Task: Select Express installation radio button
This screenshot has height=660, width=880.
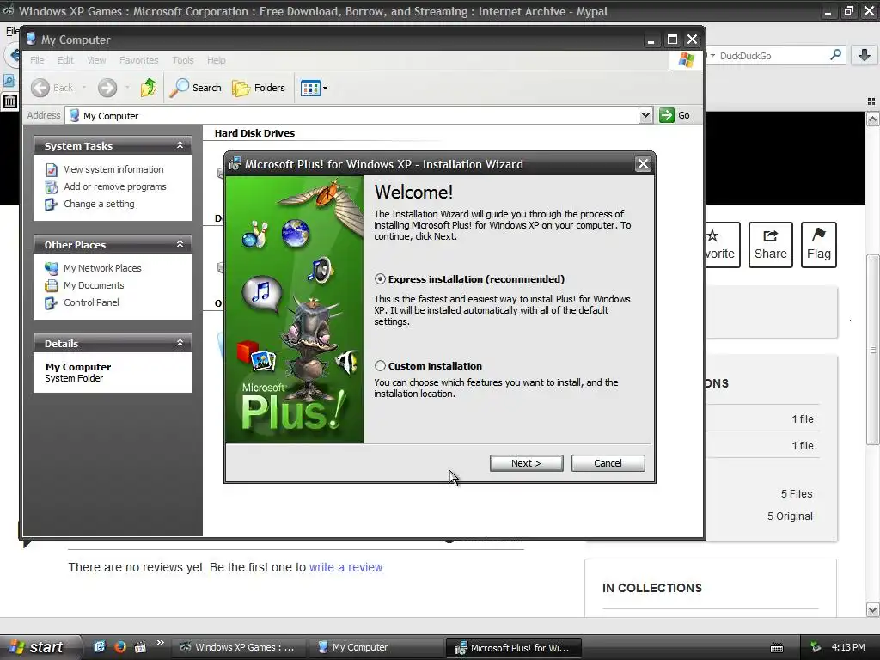Action: [x=380, y=279]
